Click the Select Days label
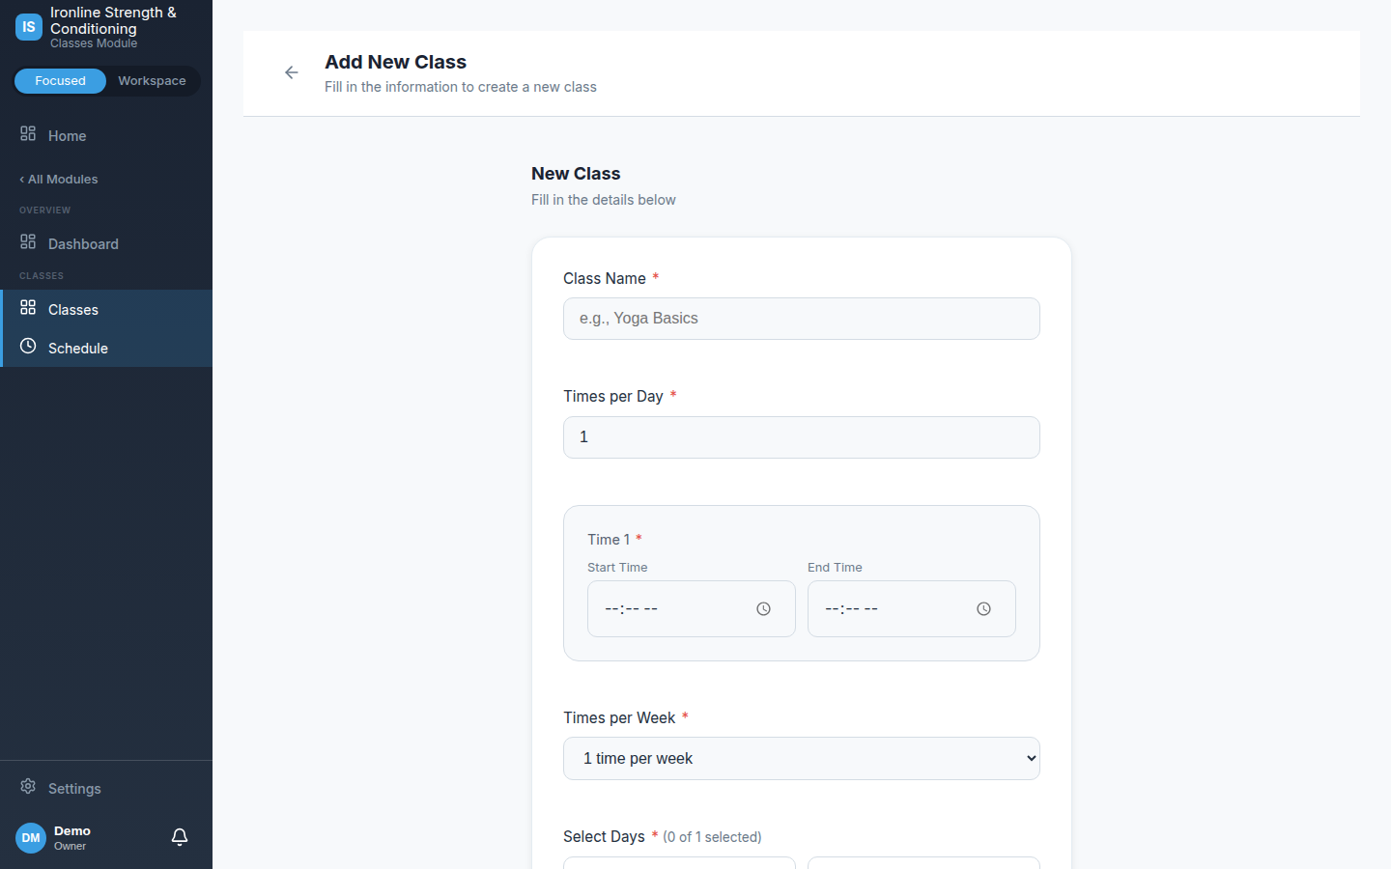 (604, 836)
